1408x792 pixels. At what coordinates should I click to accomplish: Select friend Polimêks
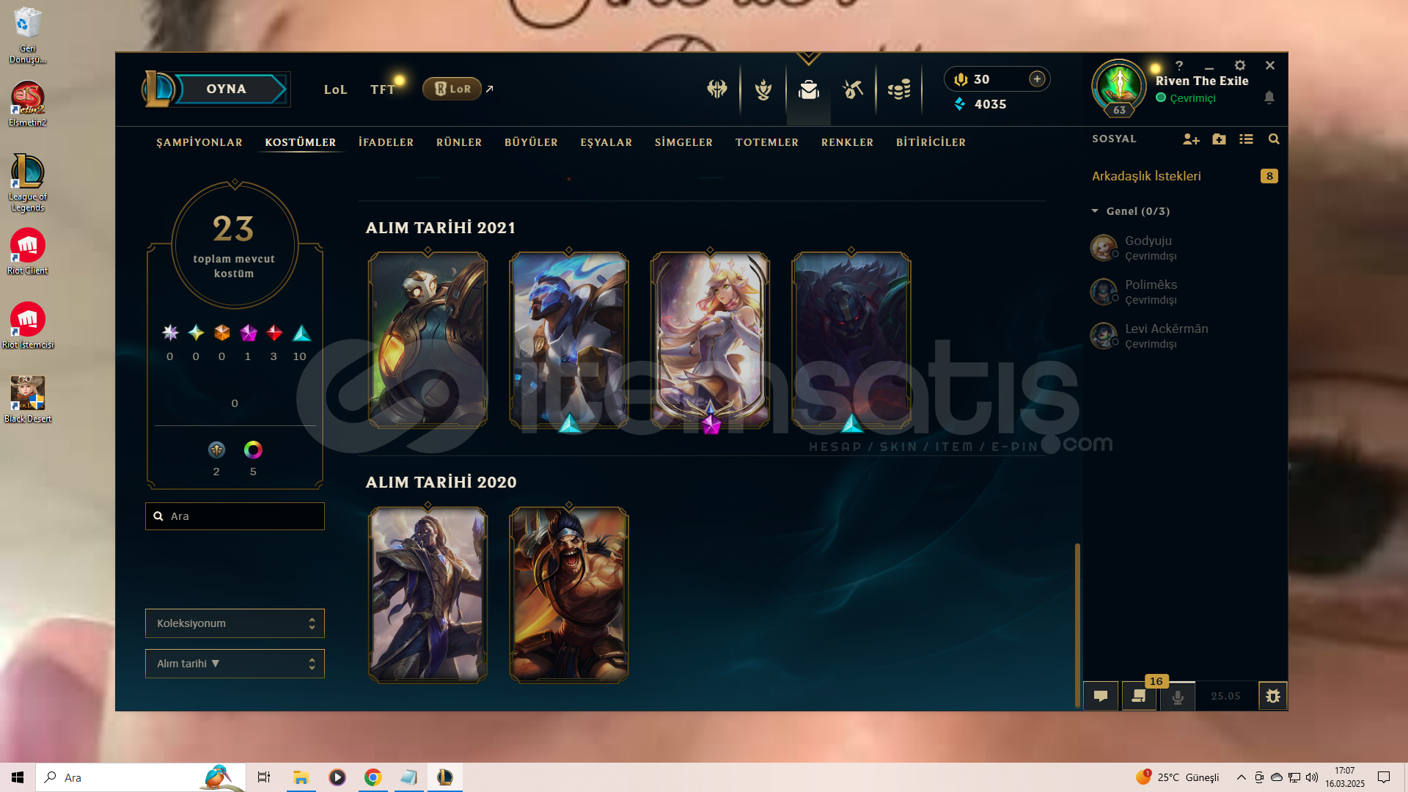[x=1184, y=292]
